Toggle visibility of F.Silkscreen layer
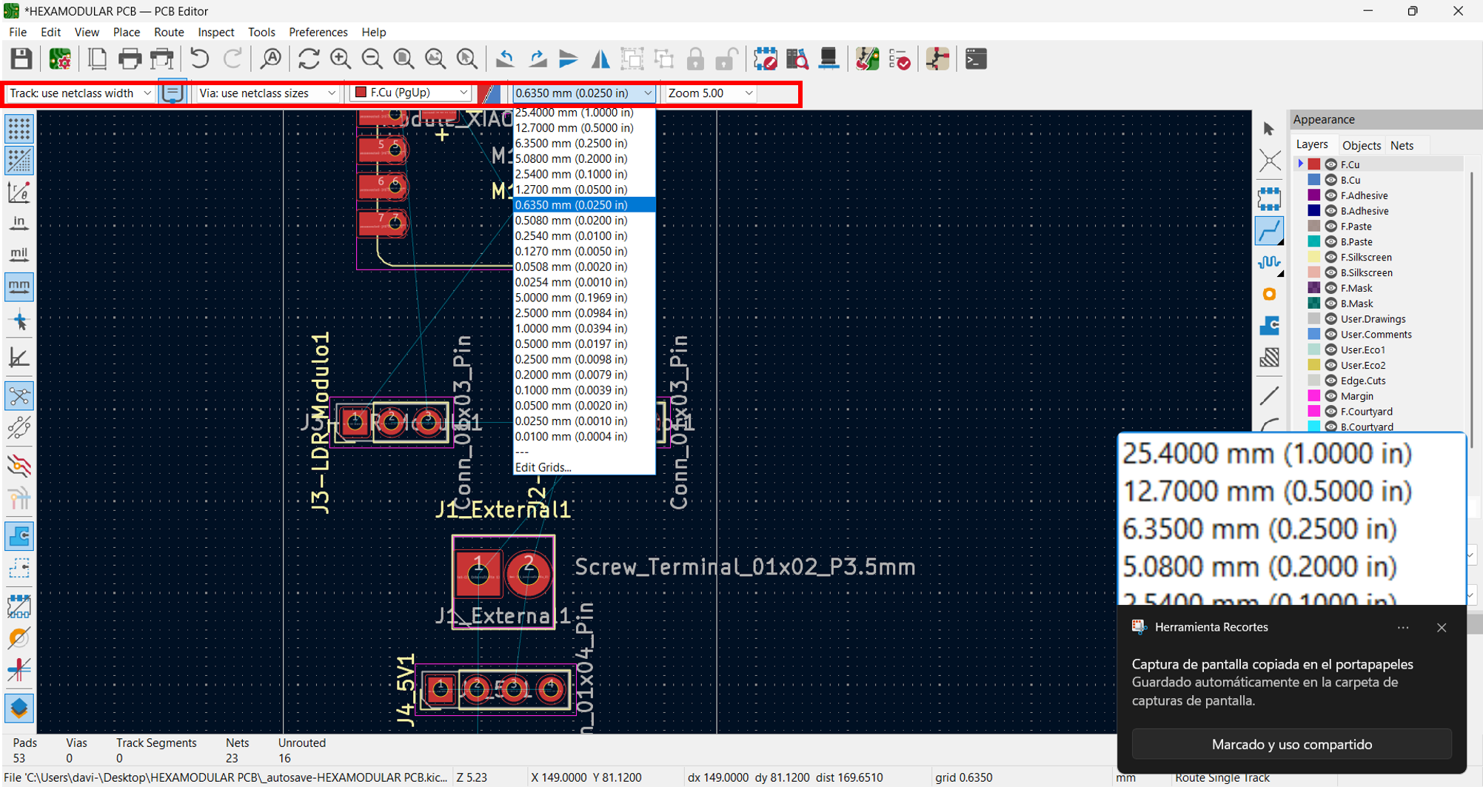Image resolution: width=1483 pixels, height=787 pixels. coord(1330,257)
